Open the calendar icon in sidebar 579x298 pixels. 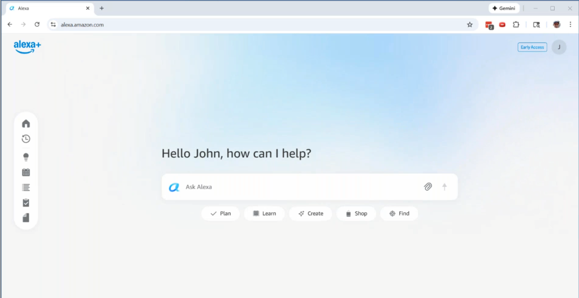click(x=26, y=172)
